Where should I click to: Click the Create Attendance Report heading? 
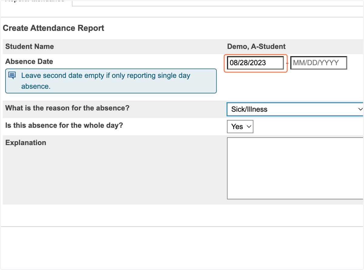coord(53,28)
